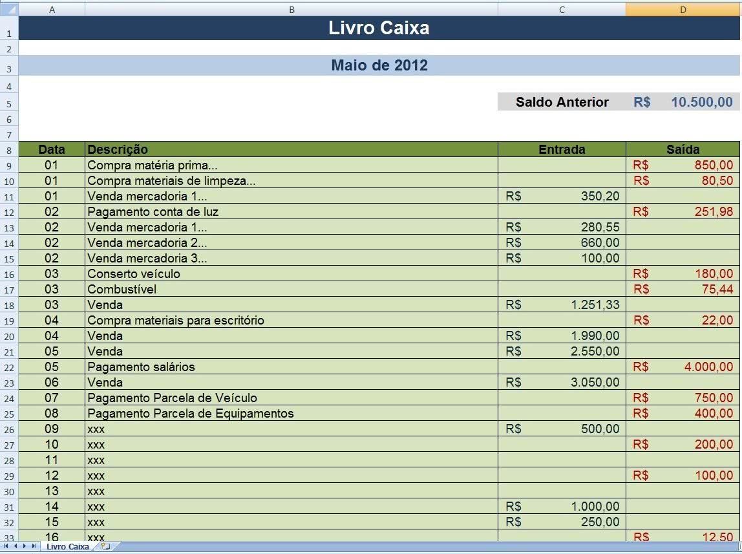Select Pagamento conta de luz cell
Viewport: 742px width, 554px height.
click(291, 211)
